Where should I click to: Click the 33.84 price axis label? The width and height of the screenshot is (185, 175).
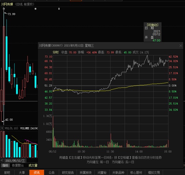(x=48, y=110)
